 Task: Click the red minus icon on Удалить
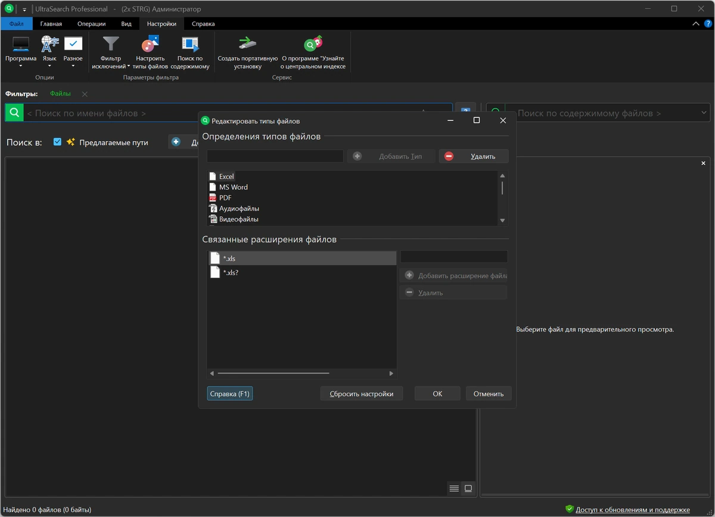tap(449, 156)
